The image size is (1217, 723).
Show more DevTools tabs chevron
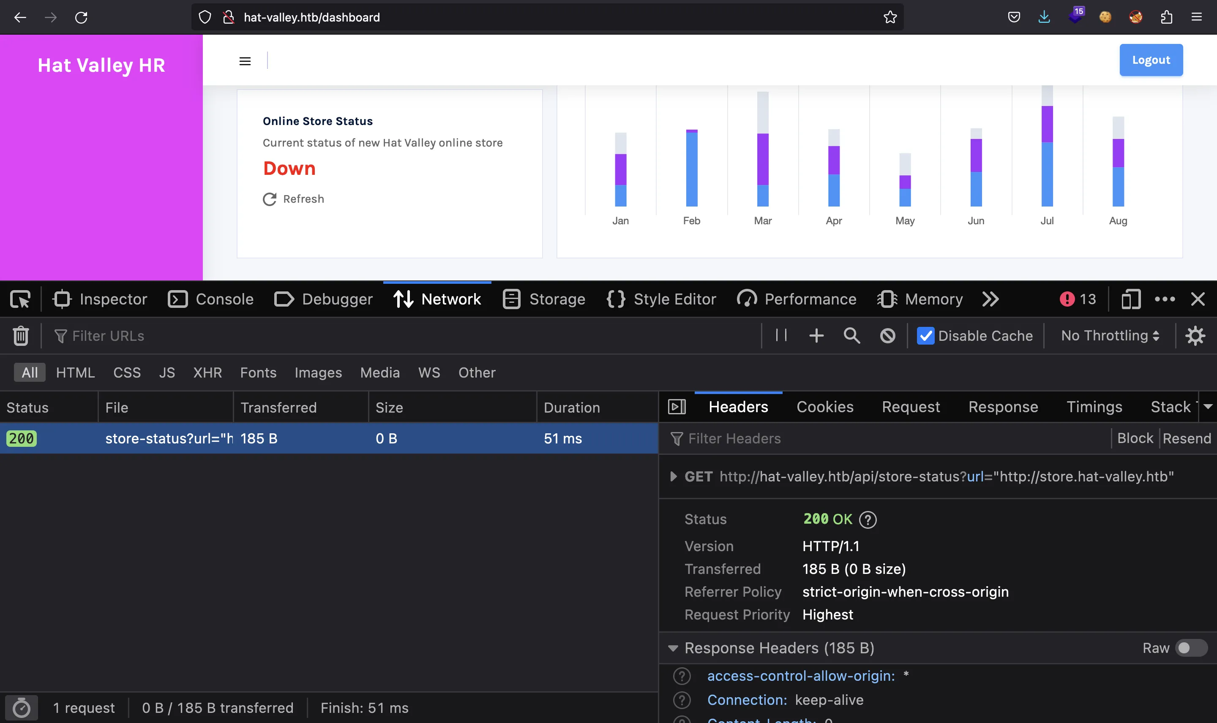point(991,299)
